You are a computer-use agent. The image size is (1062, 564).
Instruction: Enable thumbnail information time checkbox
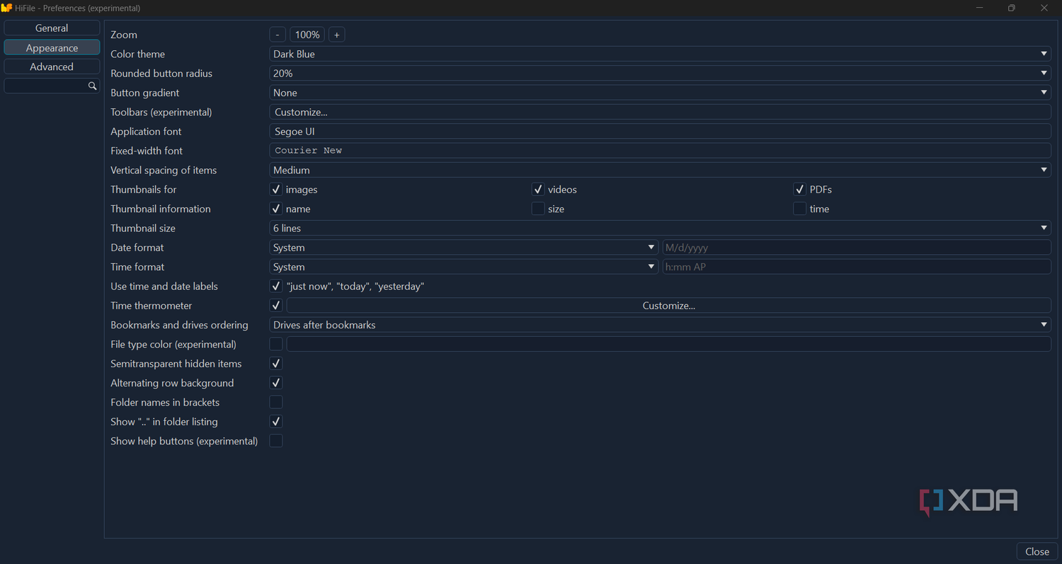click(799, 209)
